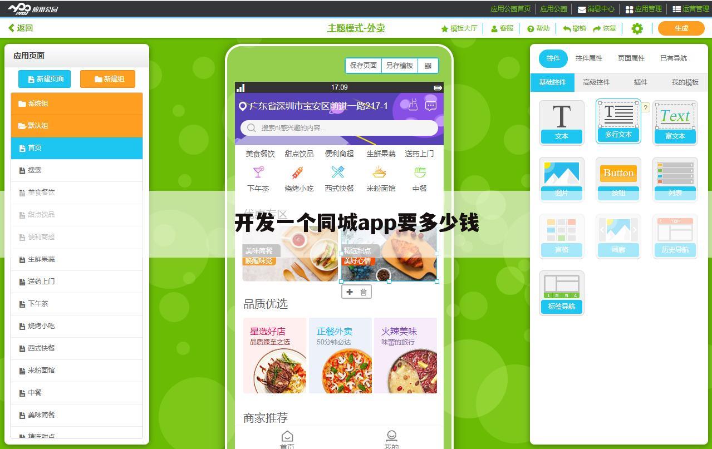Click the 中餐 bowl icon

click(420, 172)
